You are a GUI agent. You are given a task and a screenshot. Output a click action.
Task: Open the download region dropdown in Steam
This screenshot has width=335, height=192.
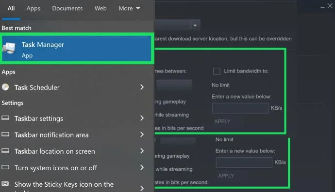coord(195,25)
